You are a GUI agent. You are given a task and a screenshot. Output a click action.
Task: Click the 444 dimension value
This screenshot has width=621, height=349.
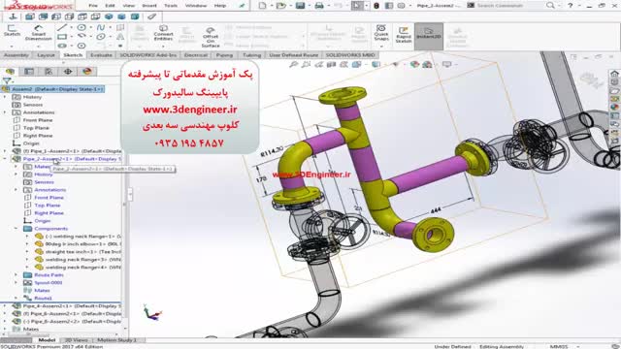(436, 210)
